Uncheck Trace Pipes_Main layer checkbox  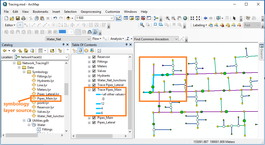click(x=94, y=90)
